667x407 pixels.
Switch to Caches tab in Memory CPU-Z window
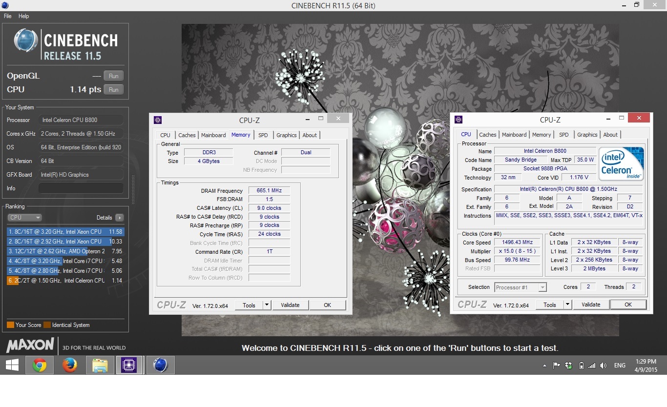pos(187,135)
